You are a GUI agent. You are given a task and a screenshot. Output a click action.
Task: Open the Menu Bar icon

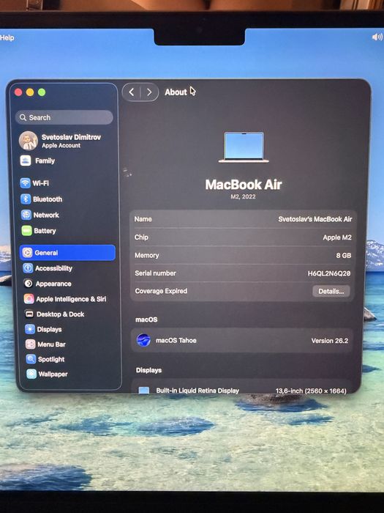click(31, 344)
